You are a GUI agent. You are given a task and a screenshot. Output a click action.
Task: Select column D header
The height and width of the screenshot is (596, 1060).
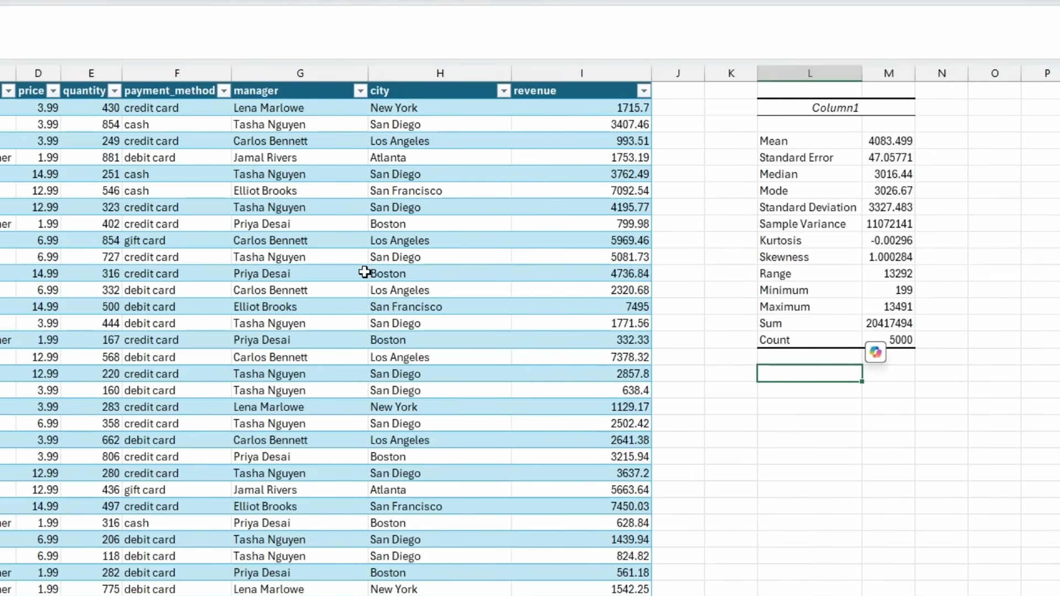point(38,73)
